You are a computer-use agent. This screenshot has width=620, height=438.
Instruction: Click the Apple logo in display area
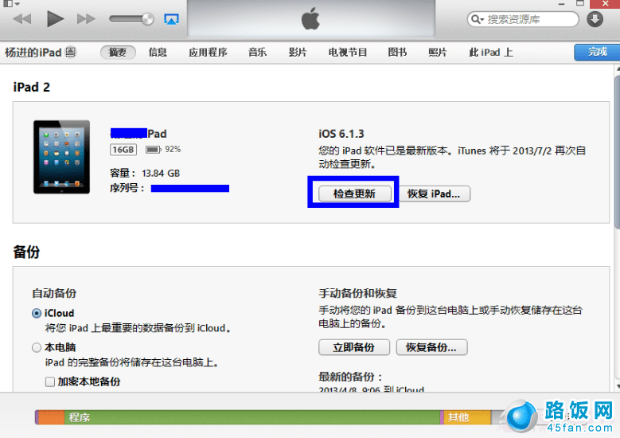coord(310,18)
